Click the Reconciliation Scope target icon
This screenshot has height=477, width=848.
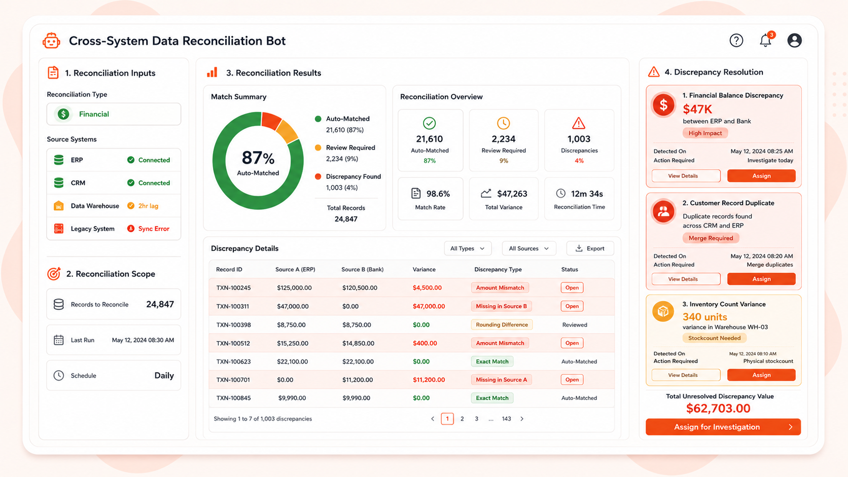(54, 274)
